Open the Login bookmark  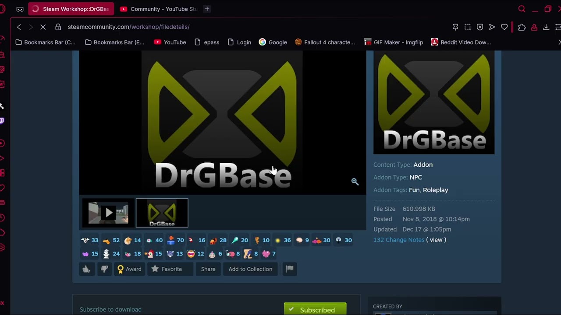(x=239, y=42)
